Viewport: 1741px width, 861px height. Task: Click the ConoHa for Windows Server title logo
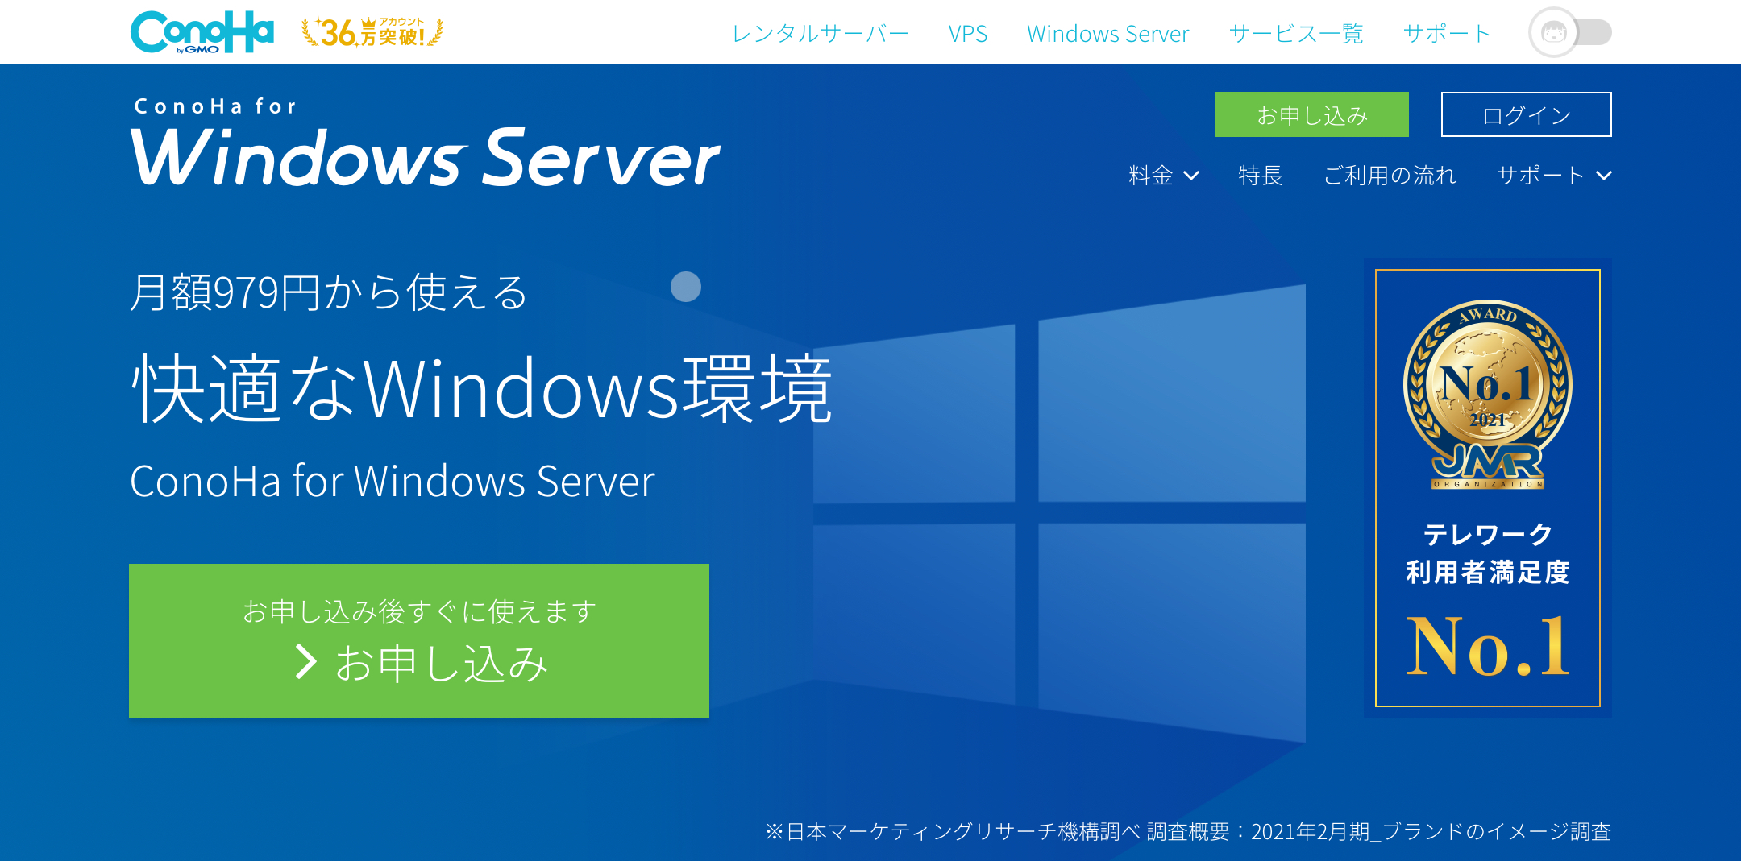[x=425, y=145]
